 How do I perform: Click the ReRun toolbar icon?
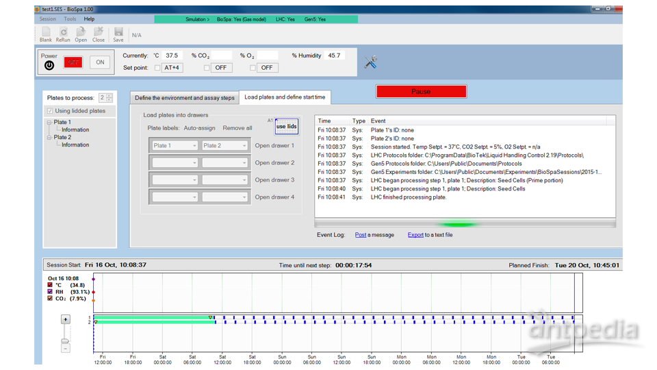coord(63,32)
